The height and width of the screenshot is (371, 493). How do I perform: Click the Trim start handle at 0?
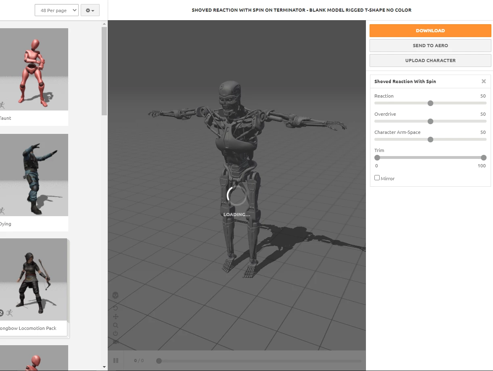point(377,158)
